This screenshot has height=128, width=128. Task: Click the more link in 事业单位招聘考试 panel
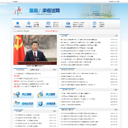pyautogui.click(x=116, y=110)
